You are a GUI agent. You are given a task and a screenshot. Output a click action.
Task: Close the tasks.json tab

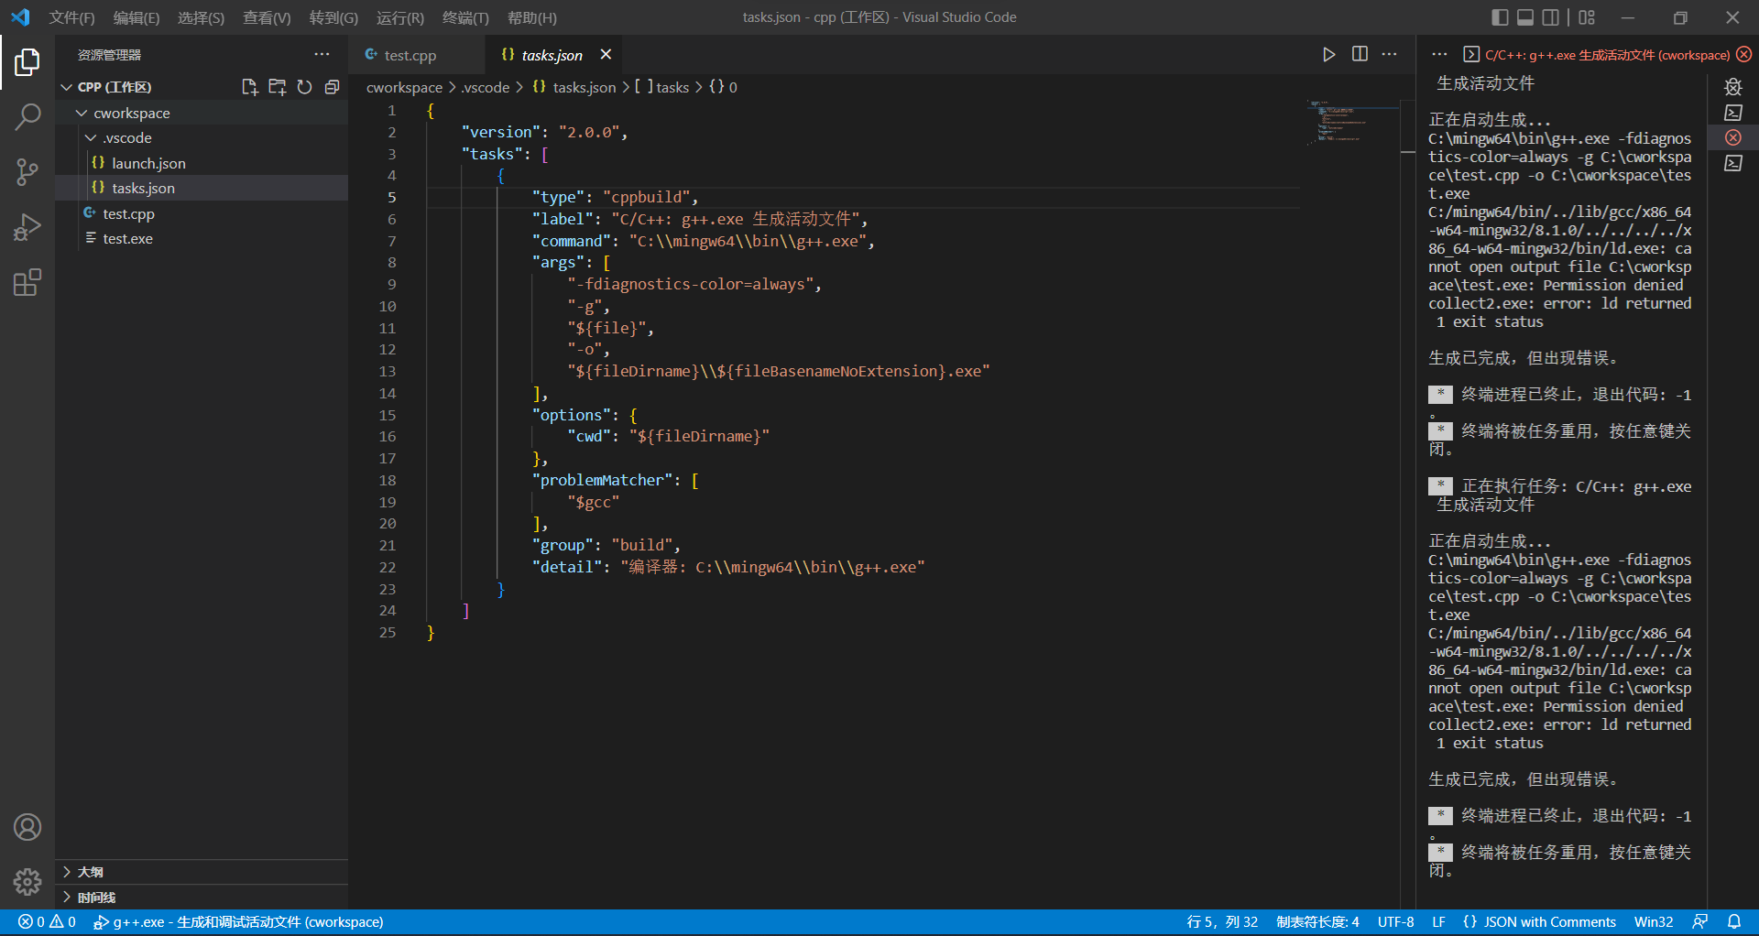tap(606, 55)
